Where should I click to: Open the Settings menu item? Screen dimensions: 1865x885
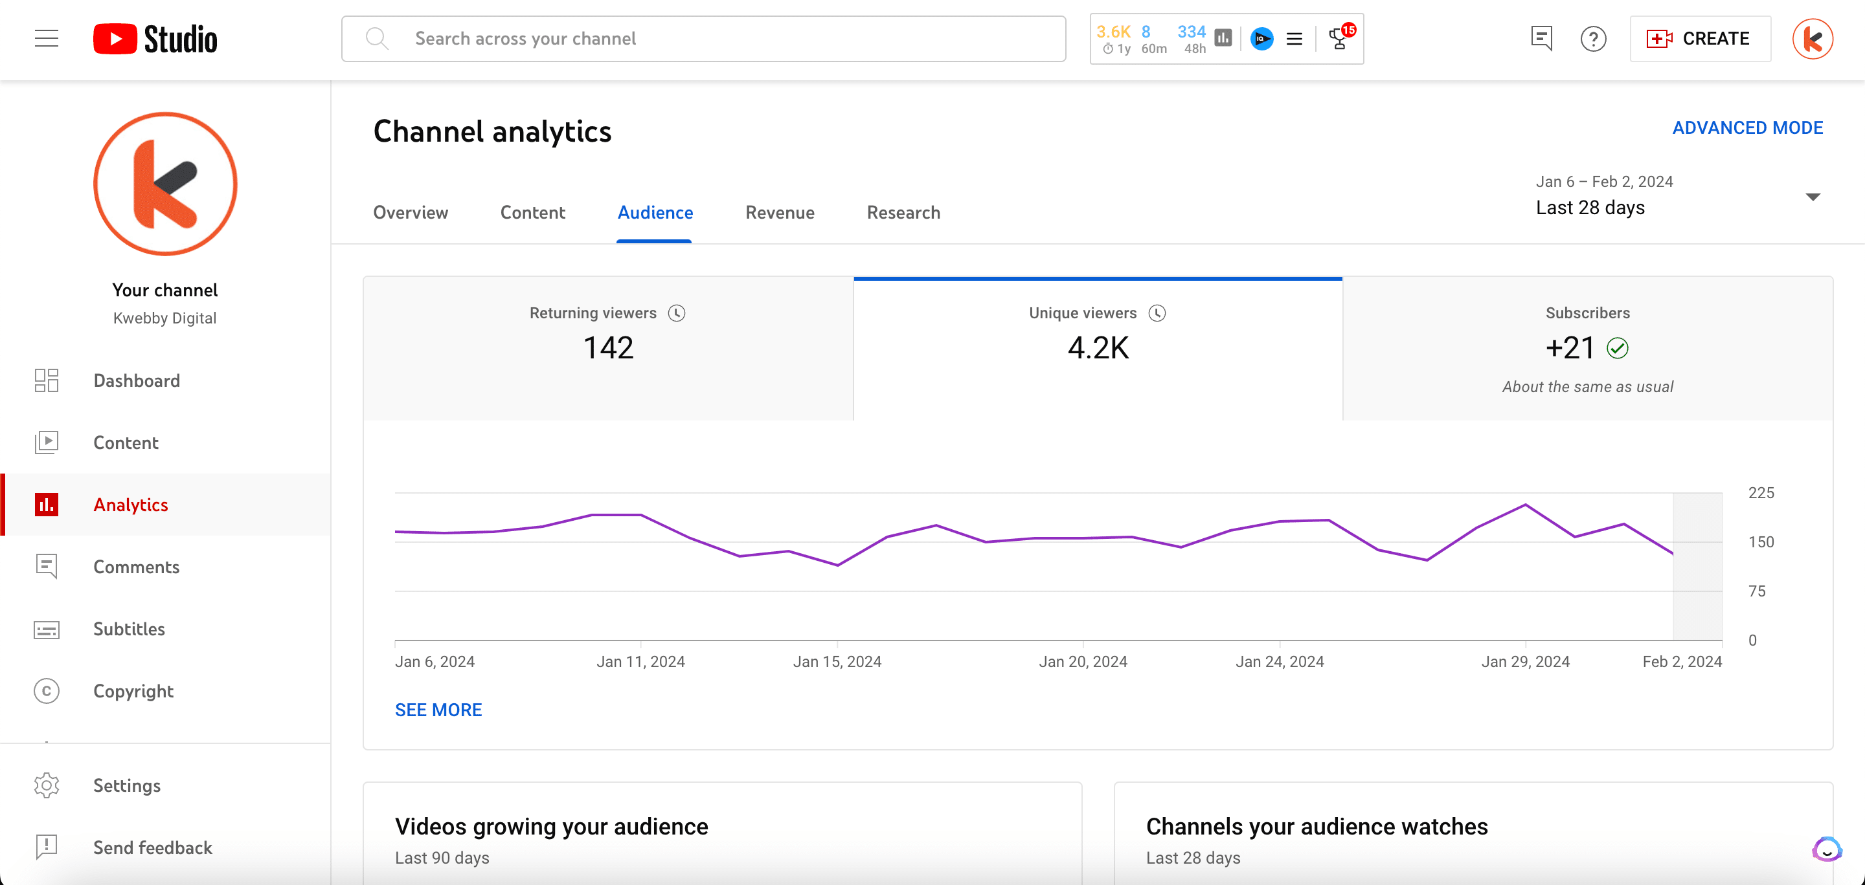(x=128, y=784)
